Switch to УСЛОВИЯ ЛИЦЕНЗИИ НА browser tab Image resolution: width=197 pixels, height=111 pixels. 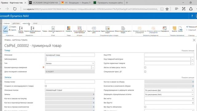[x=44, y=3]
